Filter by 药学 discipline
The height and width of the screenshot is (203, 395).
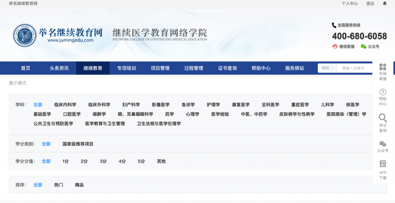coord(170,114)
